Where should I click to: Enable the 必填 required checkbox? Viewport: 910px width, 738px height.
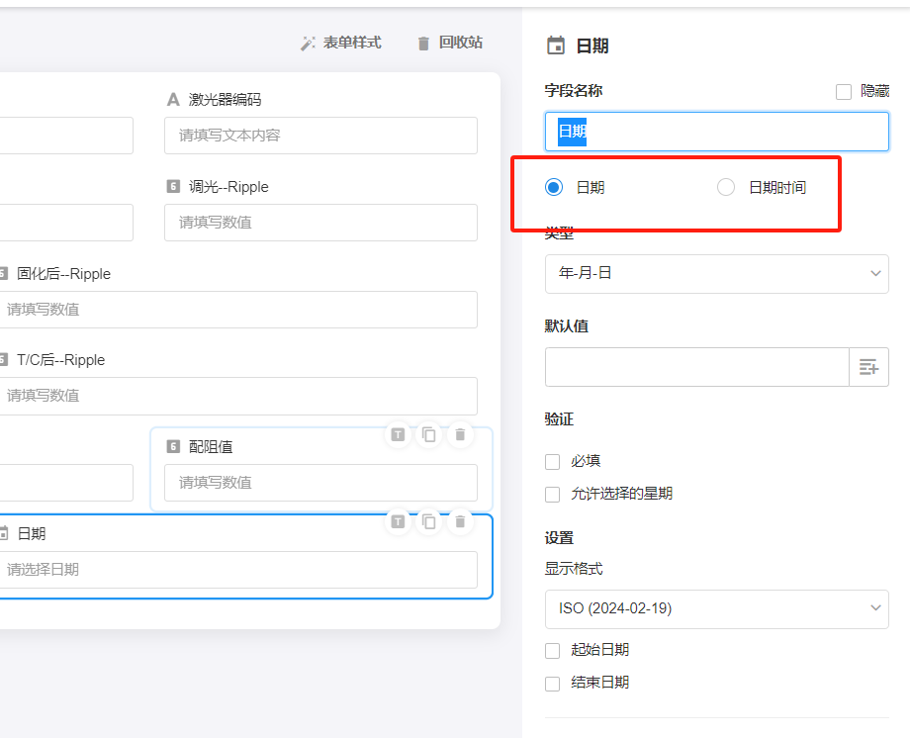point(553,462)
